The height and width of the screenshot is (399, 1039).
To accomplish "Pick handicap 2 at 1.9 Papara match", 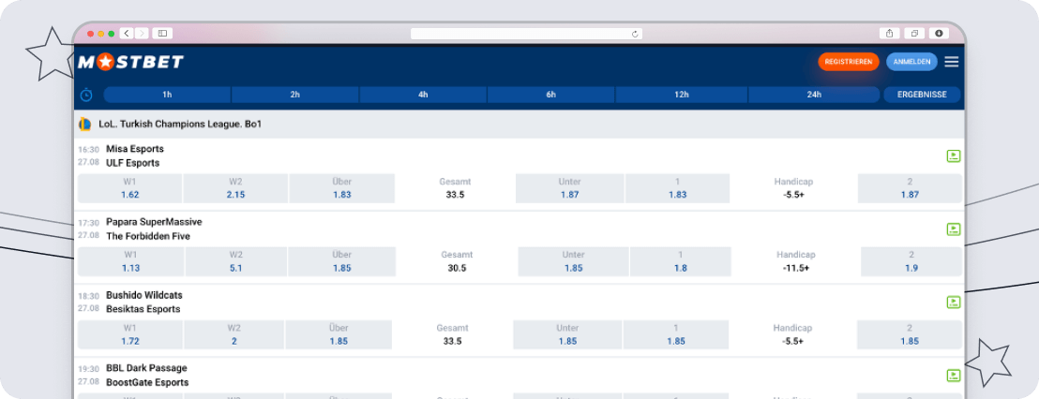I will [911, 262].
